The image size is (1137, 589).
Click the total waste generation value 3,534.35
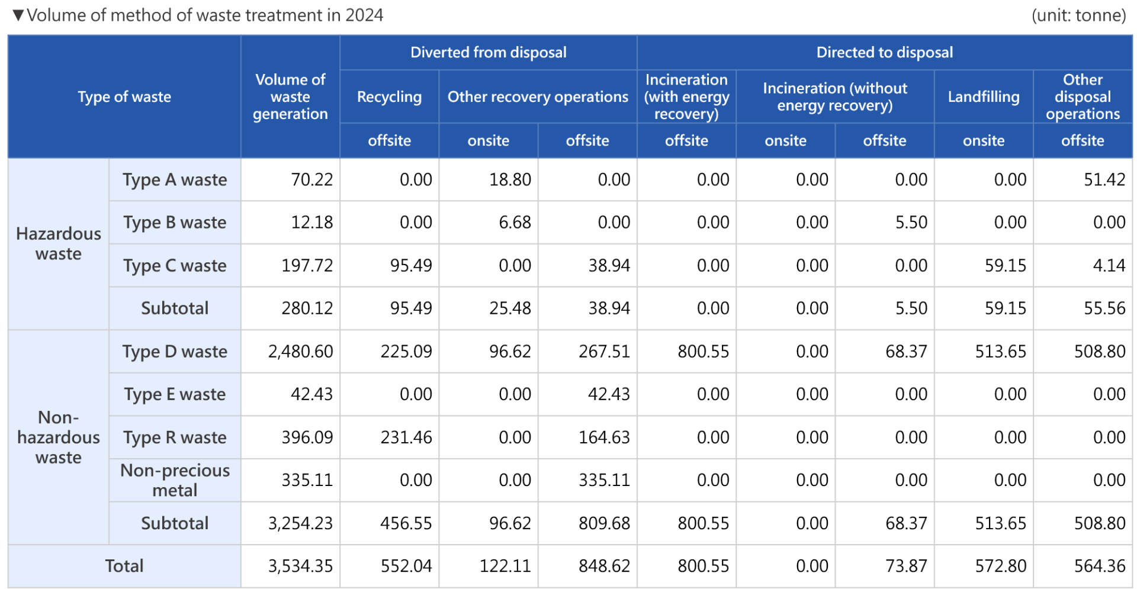click(x=300, y=566)
